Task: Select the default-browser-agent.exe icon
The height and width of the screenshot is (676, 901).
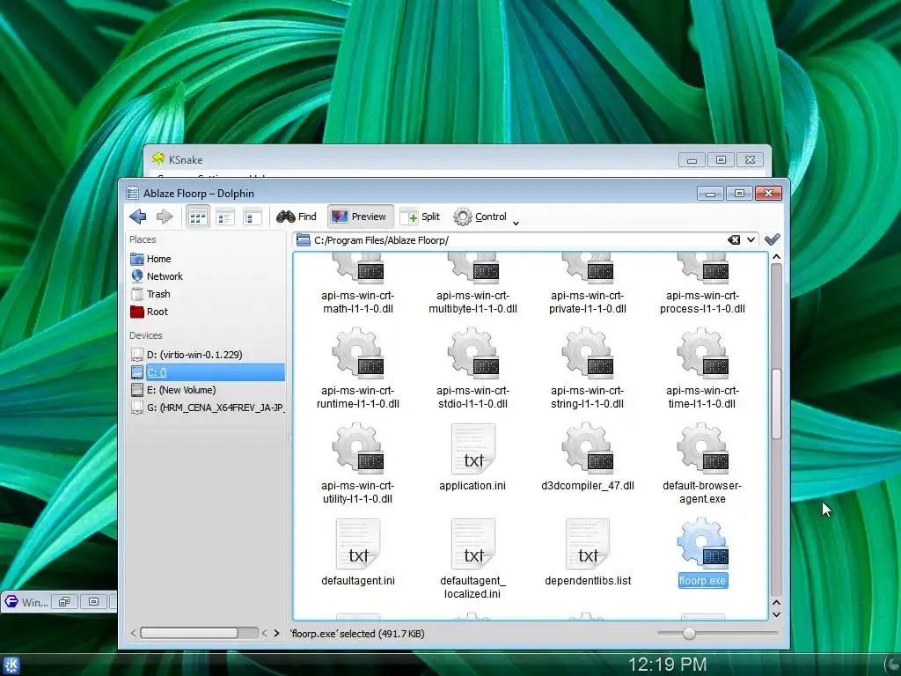Action: click(702, 448)
